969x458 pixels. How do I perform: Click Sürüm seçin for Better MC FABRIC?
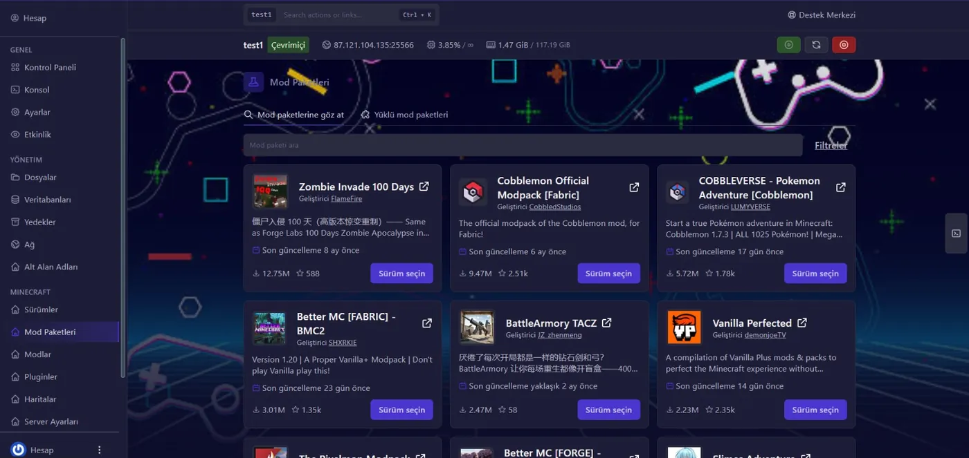pos(401,410)
